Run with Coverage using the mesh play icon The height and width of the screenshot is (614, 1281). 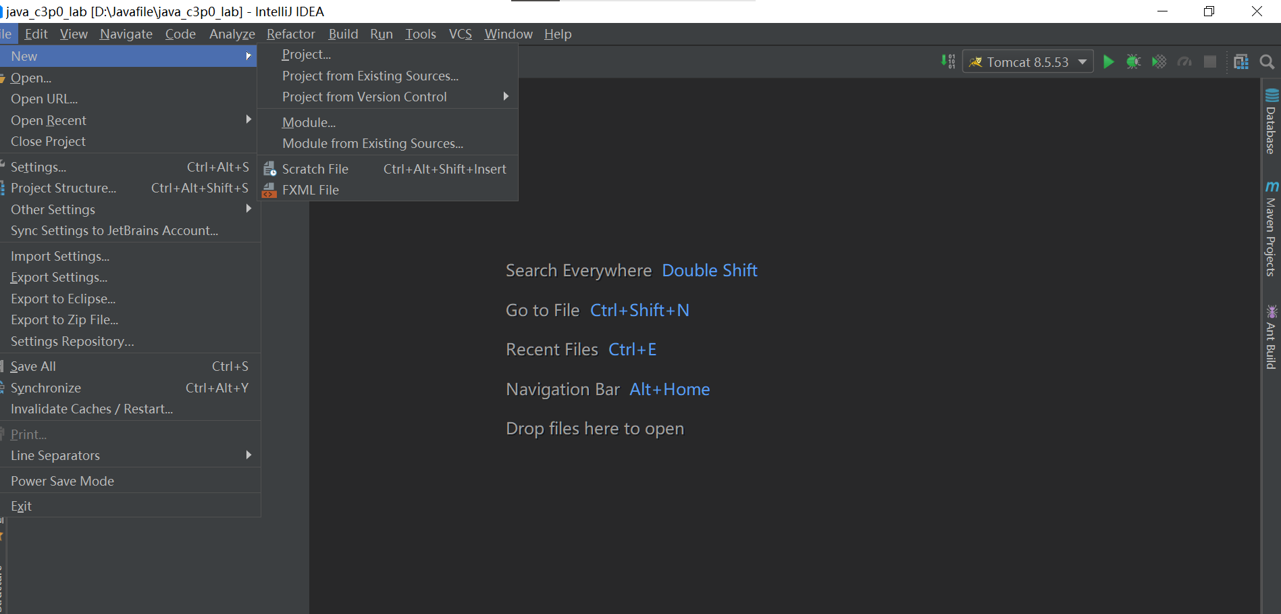1159,61
